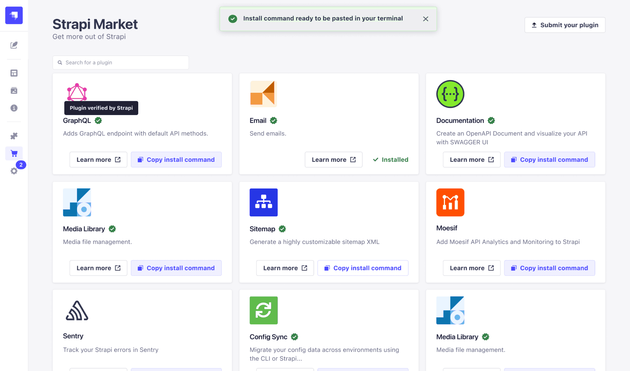This screenshot has height=371, width=630.
Task: Click the green success check icon in notification
Action: tap(233, 19)
